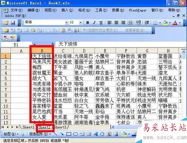Open the 文件(F) menu
The width and height of the screenshot is (187, 143).
(16, 10)
